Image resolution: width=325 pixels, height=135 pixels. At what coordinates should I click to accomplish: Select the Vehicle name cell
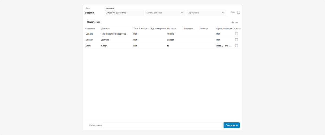[89, 34]
